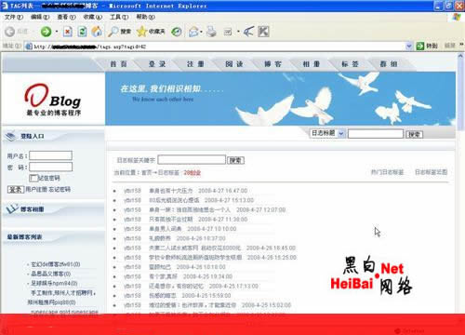Image resolution: width=465 pixels, height=335 pixels.
Task: Open the entry dated 2008-4-27 11:38:00
Action: point(170,220)
